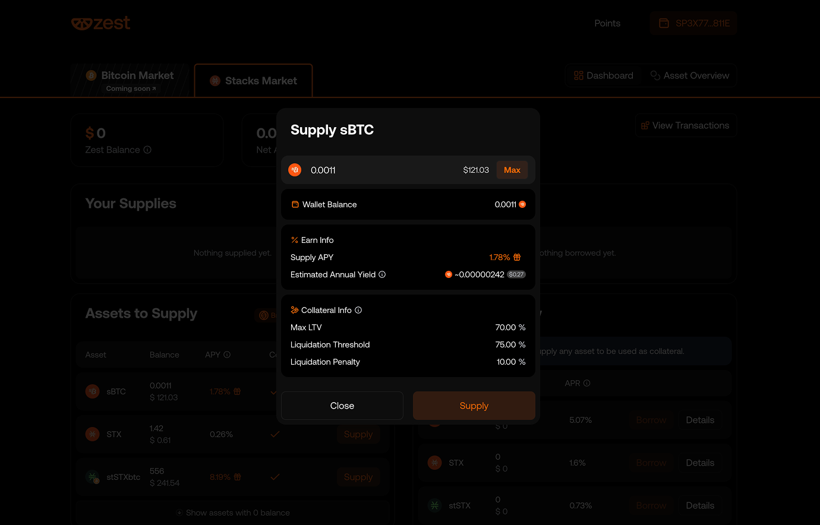820x525 pixels.
Task: Click info icon next to Zest Balance
Action: (x=147, y=150)
